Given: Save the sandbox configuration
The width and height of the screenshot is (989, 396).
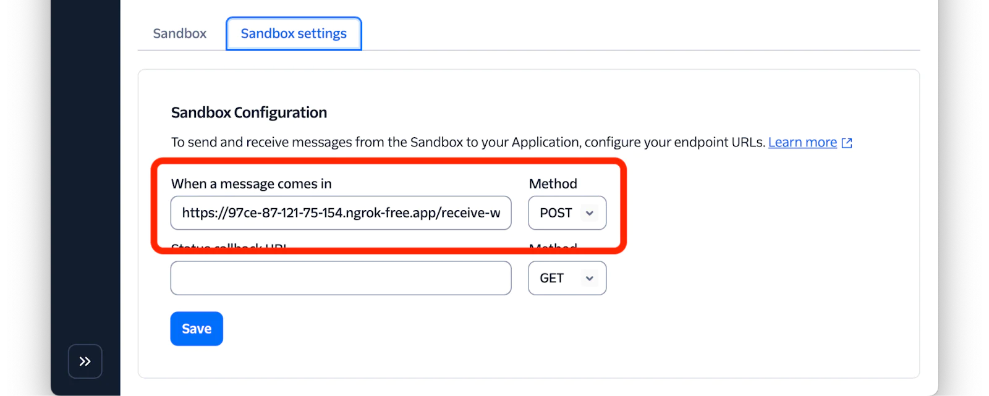Looking at the screenshot, I should click(x=196, y=328).
